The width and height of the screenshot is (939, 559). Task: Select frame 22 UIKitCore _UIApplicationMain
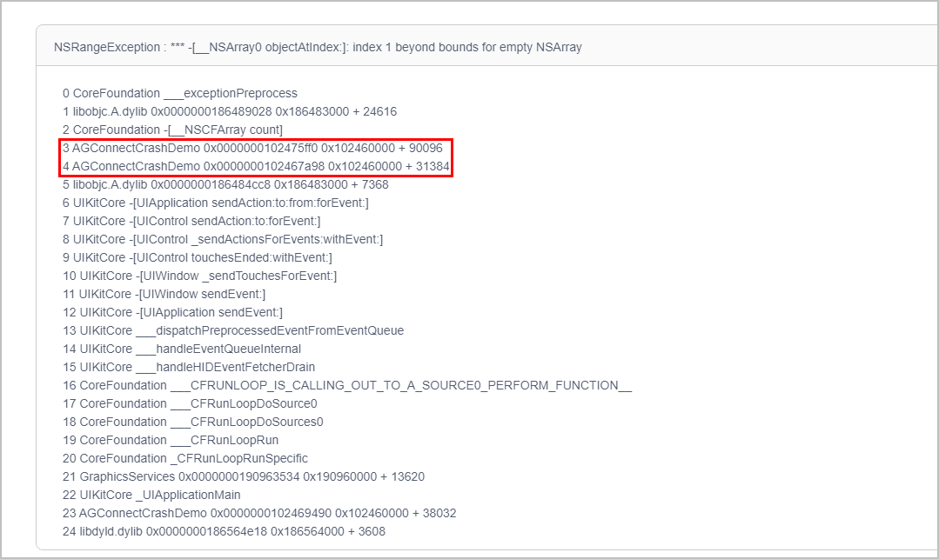pos(151,495)
